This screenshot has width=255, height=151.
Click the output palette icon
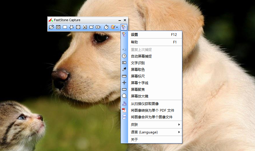coord(113,27)
